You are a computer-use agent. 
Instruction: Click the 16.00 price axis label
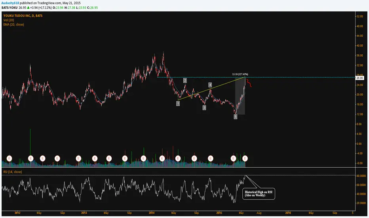[x=360, y=104]
